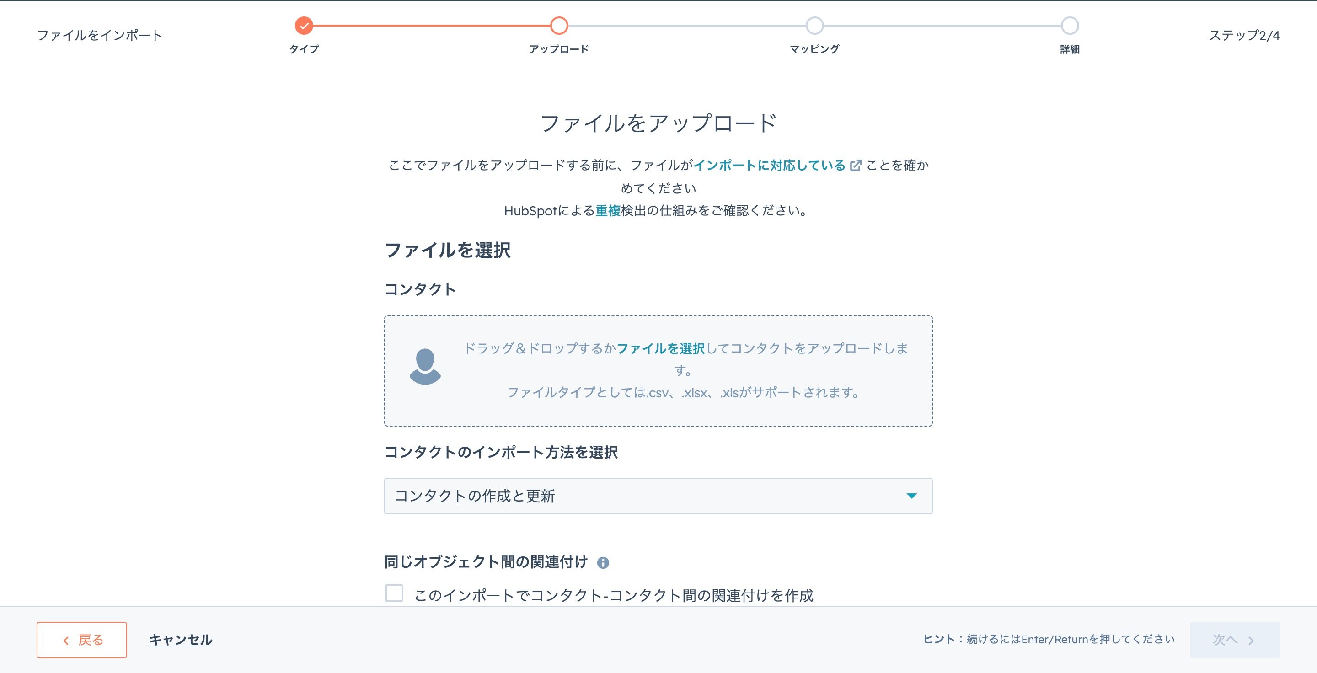Click the コンタクトのインポート方法を選択 label

[x=501, y=452]
